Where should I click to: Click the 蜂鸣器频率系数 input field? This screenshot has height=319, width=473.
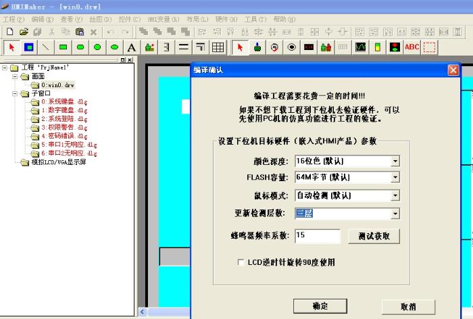pos(318,236)
